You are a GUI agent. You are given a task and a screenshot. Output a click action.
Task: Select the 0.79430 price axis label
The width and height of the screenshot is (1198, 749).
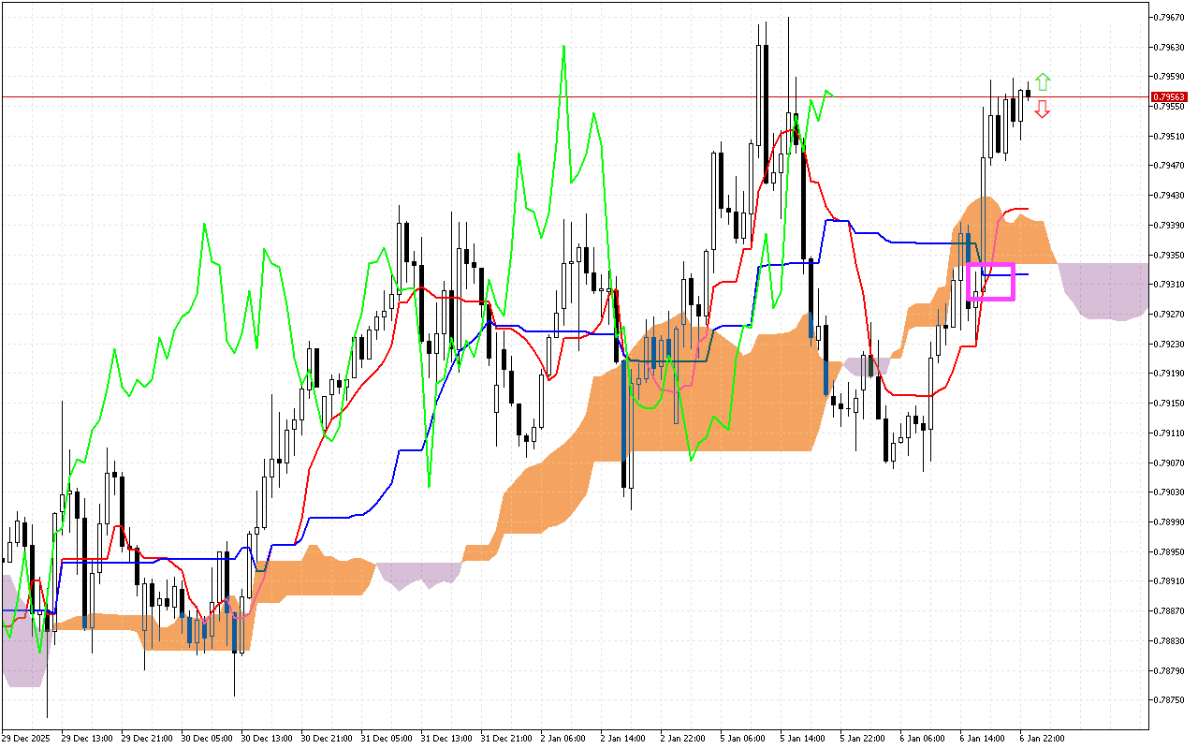pyautogui.click(x=1169, y=195)
